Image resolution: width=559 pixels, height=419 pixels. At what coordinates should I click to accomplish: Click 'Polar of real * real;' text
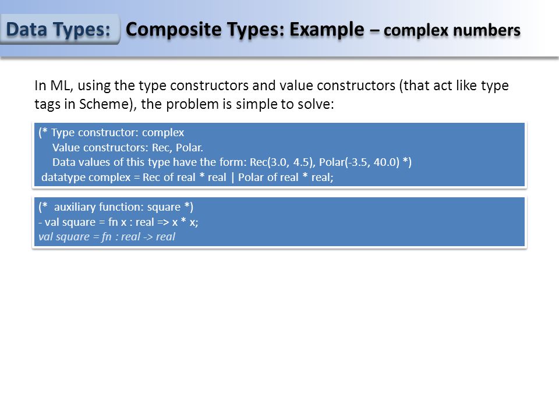pos(285,177)
